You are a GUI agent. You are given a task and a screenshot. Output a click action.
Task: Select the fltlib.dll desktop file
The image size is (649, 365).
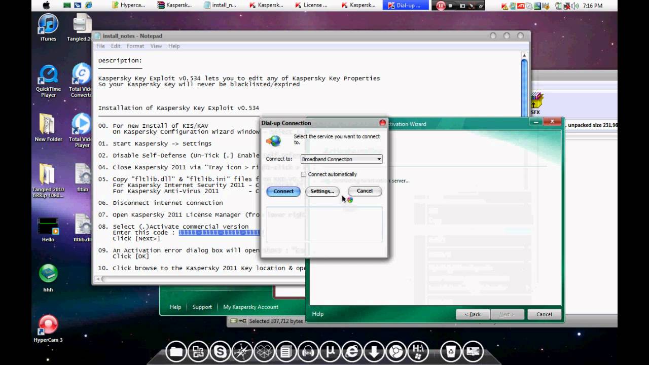click(82, 229)
